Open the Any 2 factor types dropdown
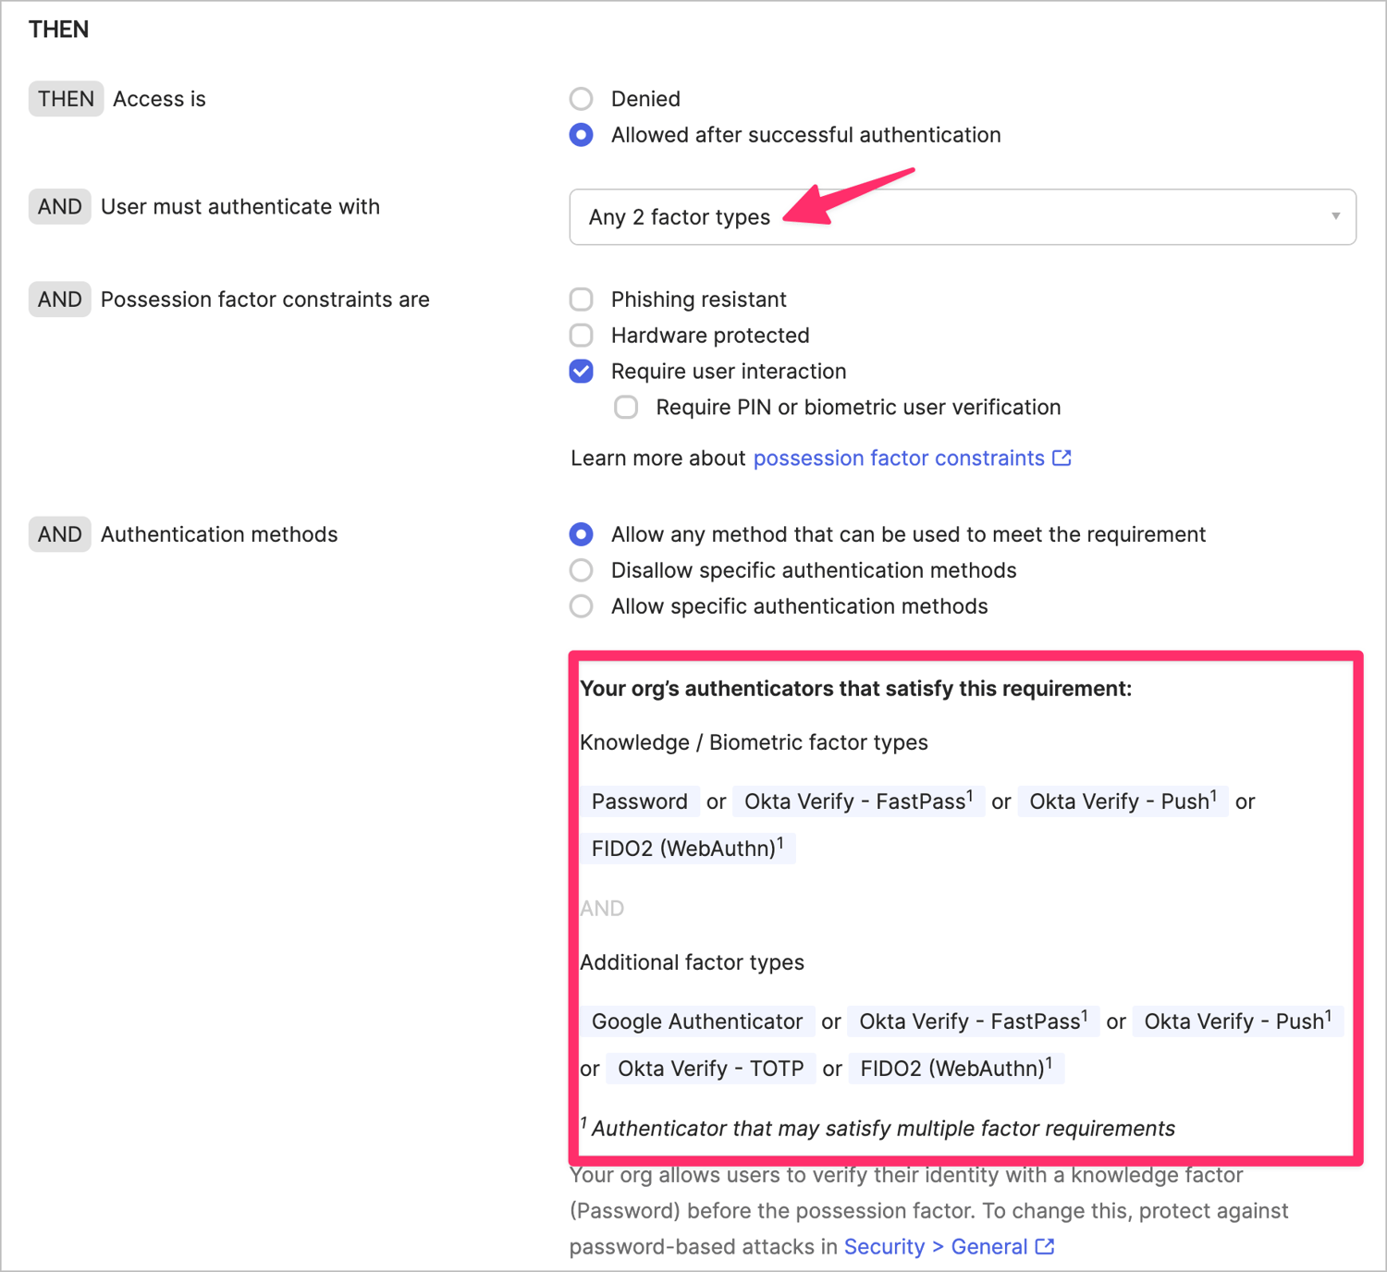This screenshot has width=1387, height=1272. pos(962,216)
